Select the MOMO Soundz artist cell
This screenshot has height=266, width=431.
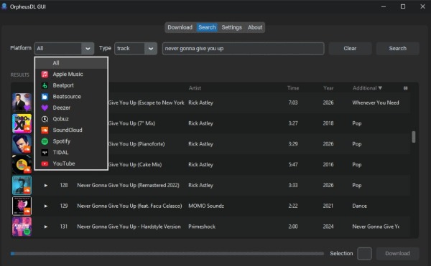206,206
